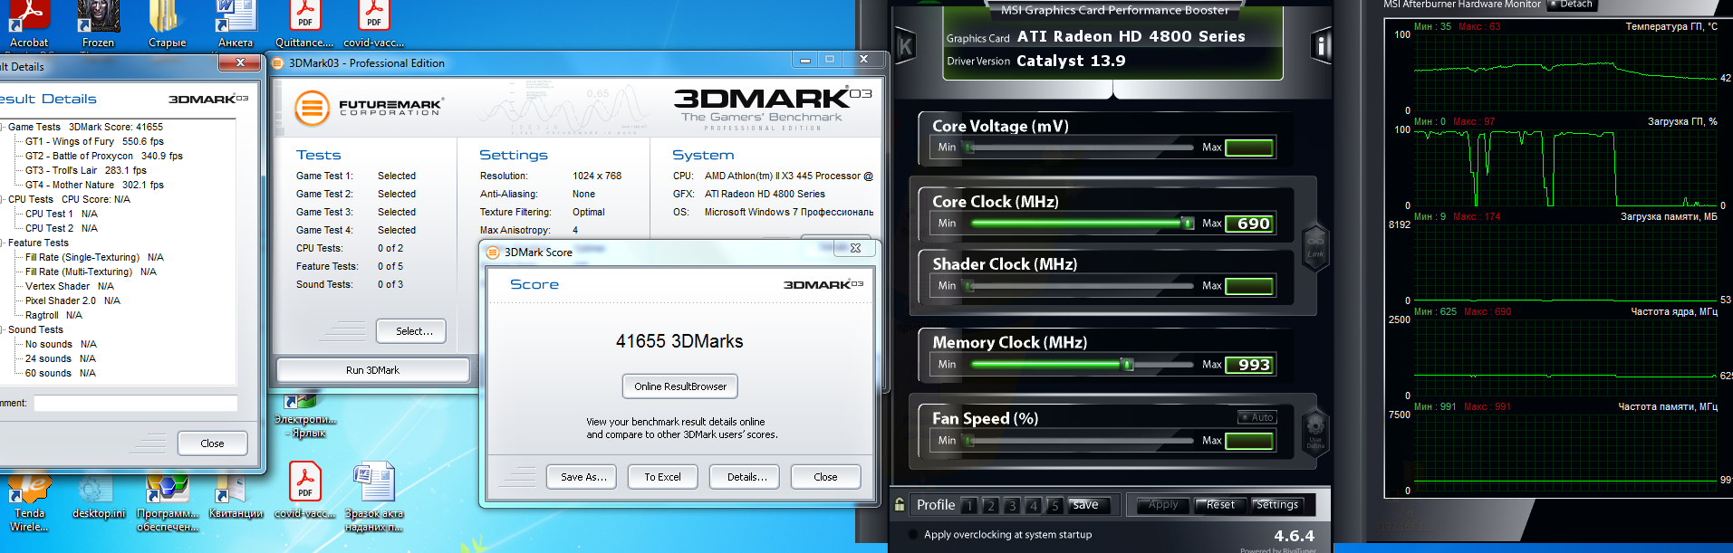Collapse the Sound Tests tree node
Image resolution: width=1733 pixels, height=553 pixels.
pos(3,329)
